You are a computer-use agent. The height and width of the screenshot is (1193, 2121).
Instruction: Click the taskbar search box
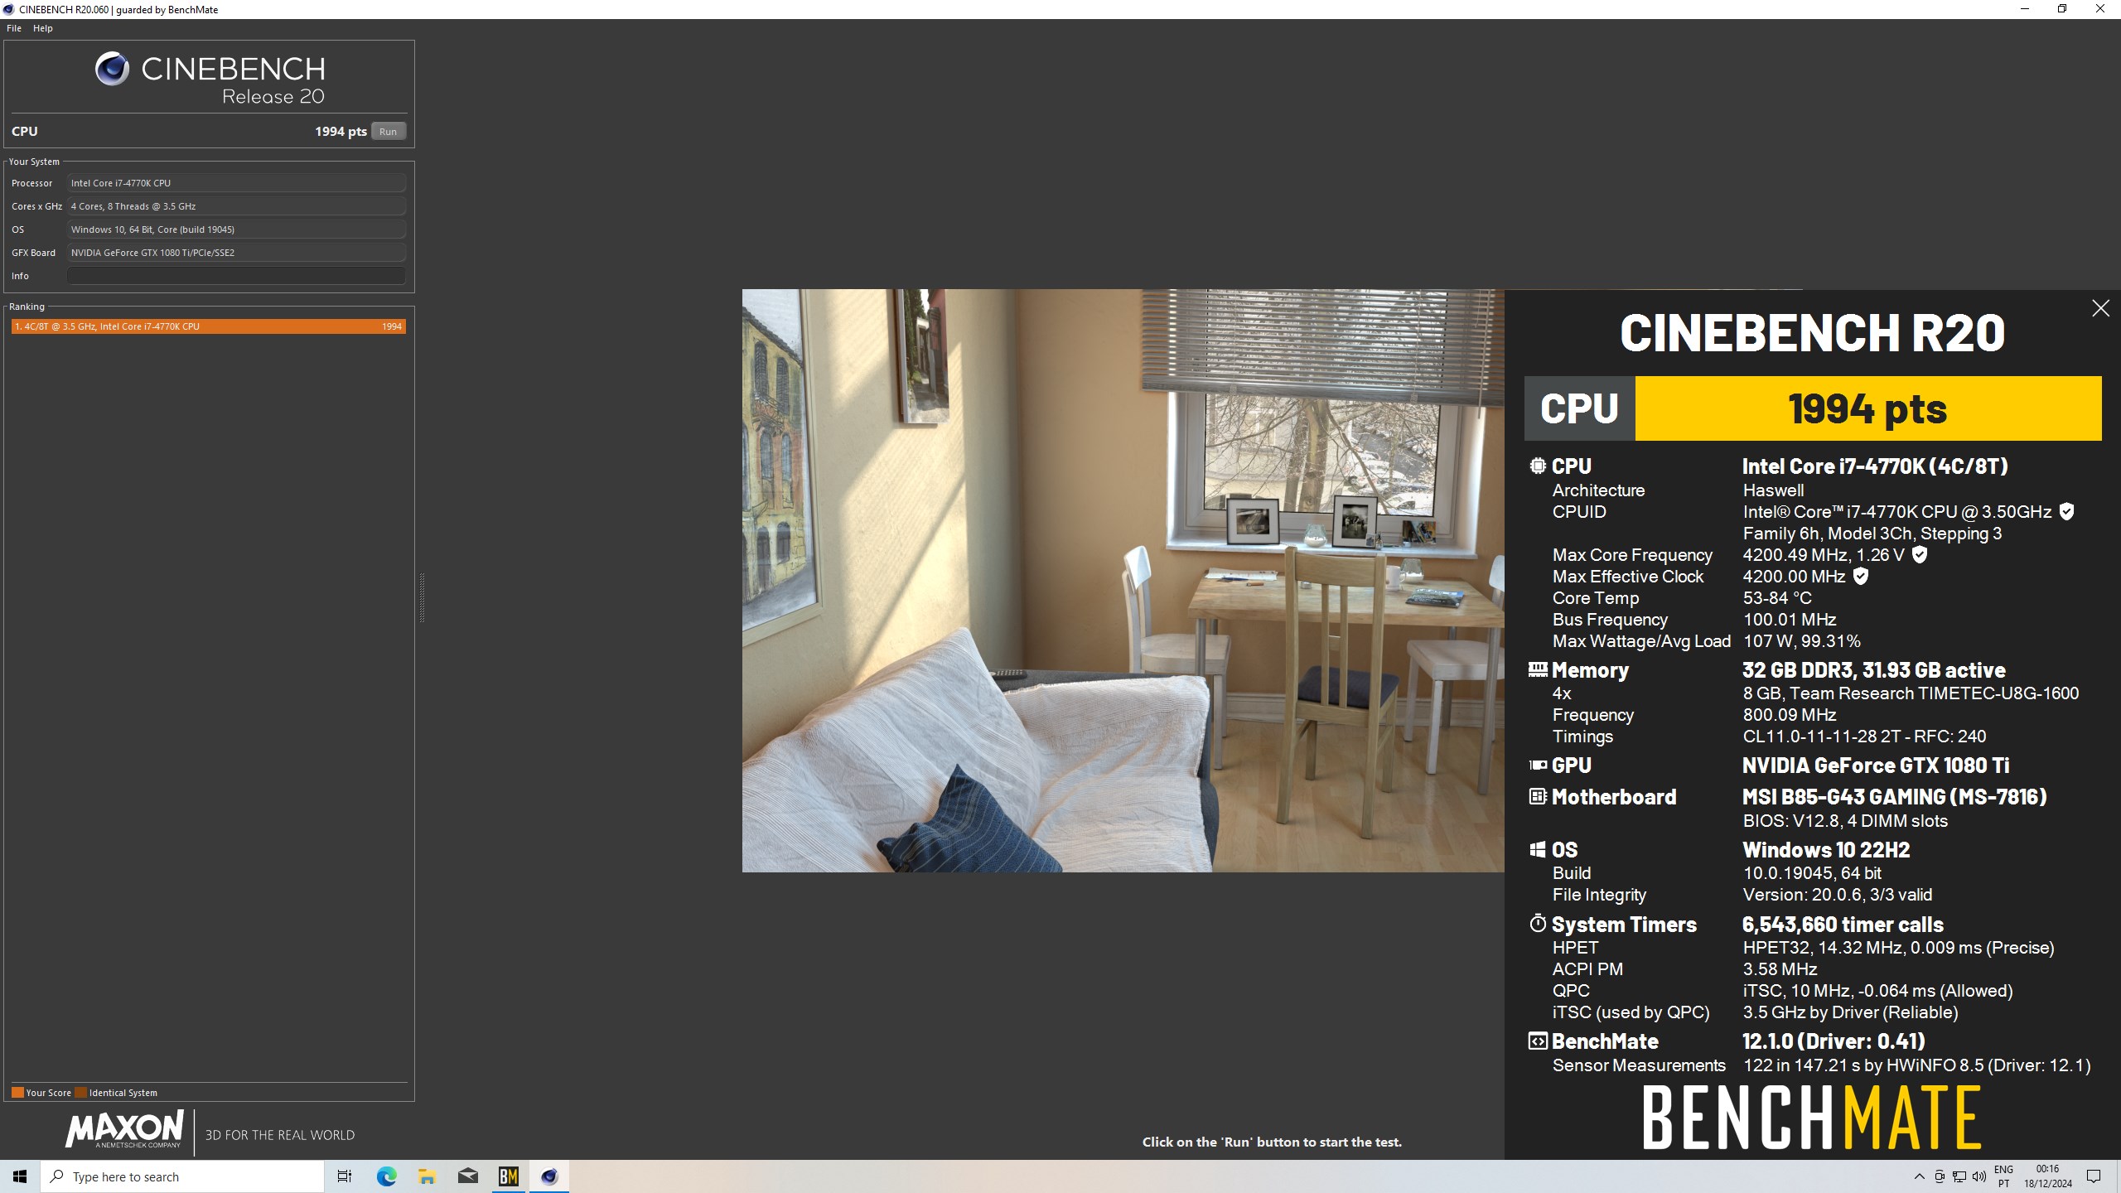tap(182, 1176)
